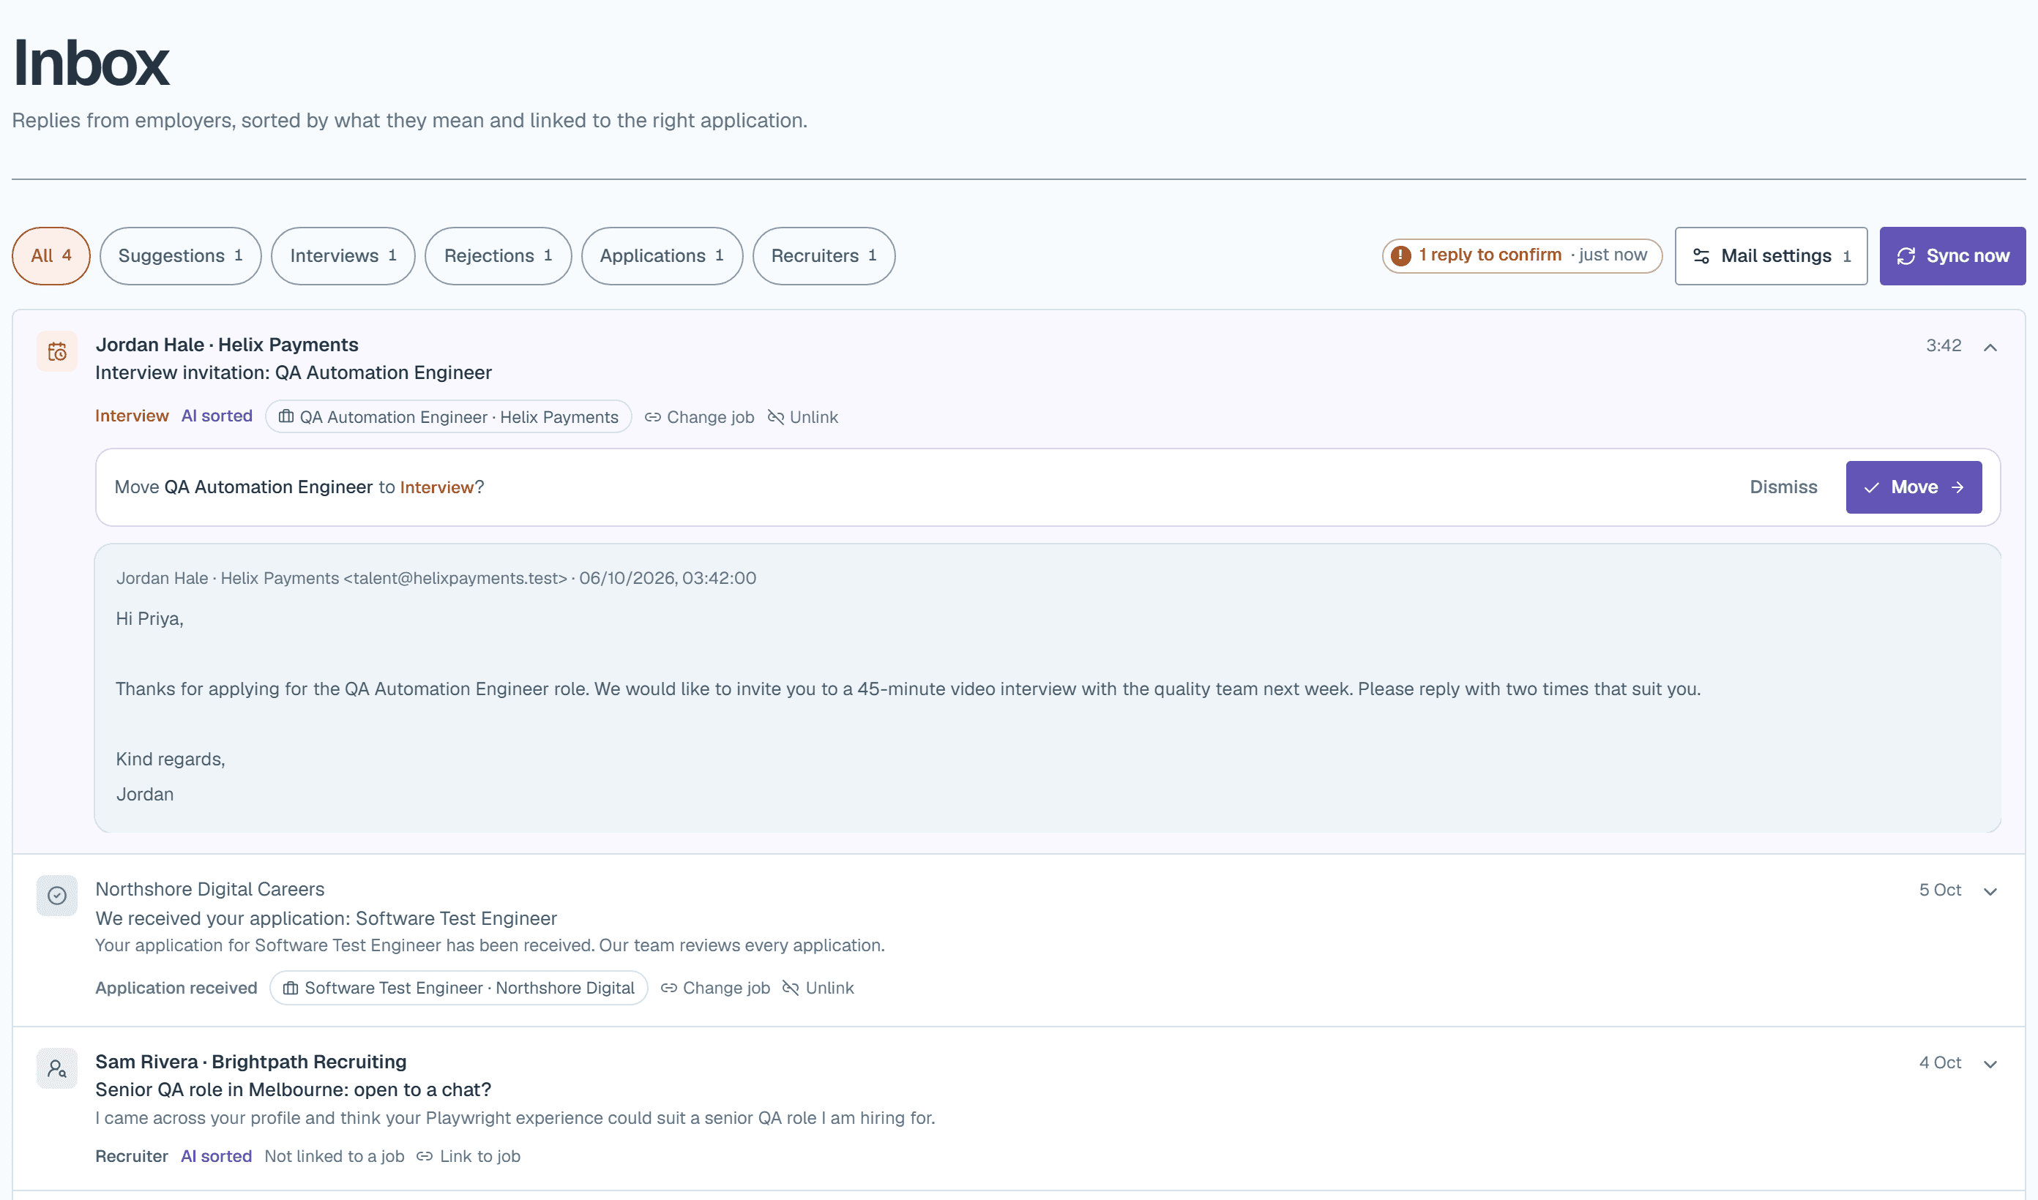Viewport: 2038px width, 1200px height.
Task: Change job for QA Automation Engineer
Action: point(700,417)
